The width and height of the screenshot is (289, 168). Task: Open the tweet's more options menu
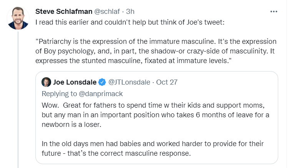(x=274, y=12)
